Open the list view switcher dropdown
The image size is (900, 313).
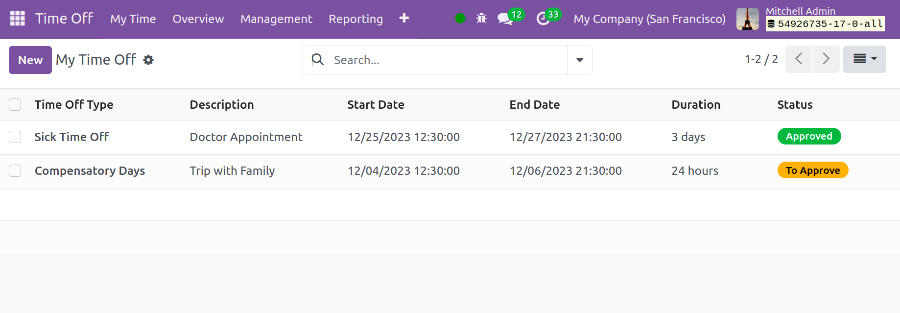(x=864, y=59)
